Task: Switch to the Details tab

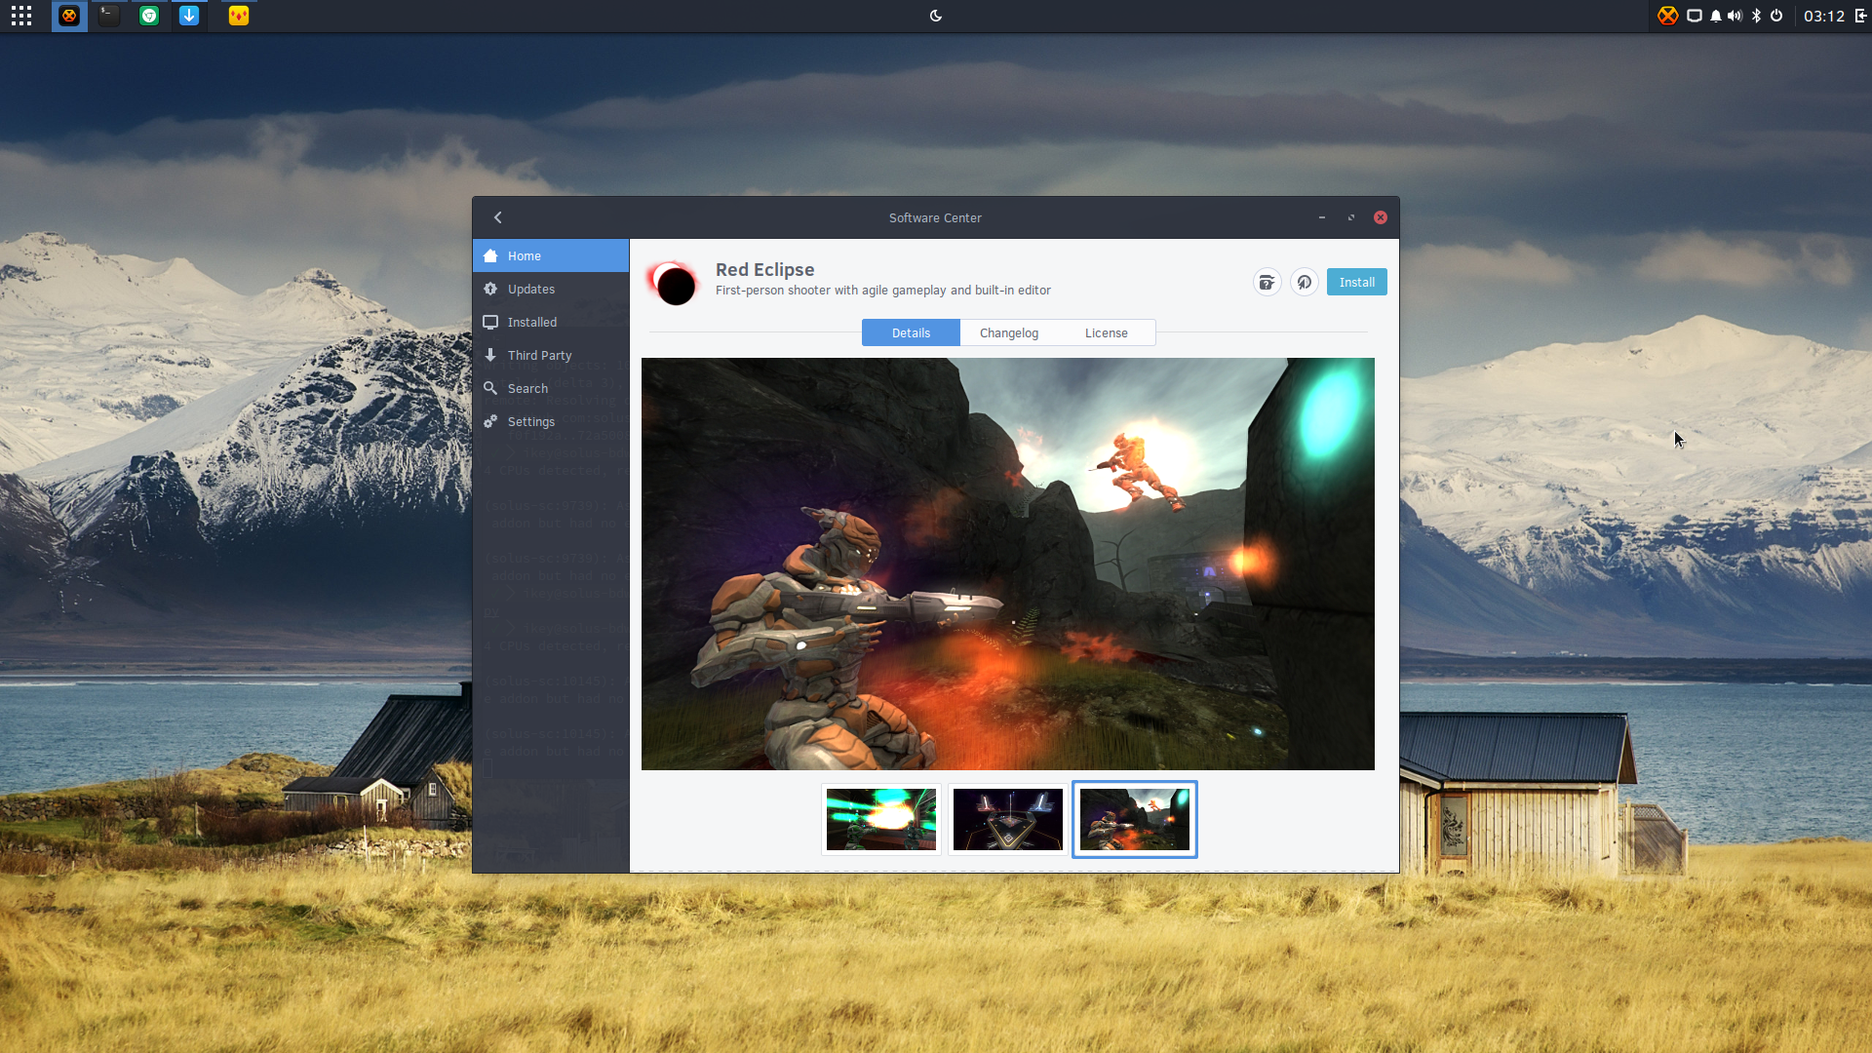Action: [911, 332]
